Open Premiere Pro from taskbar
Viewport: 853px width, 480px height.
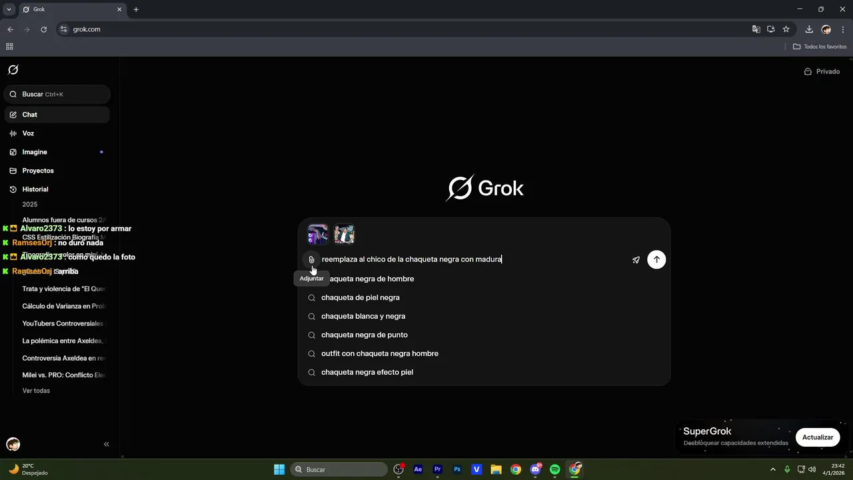pyautogui.click(x=438, y=469)
